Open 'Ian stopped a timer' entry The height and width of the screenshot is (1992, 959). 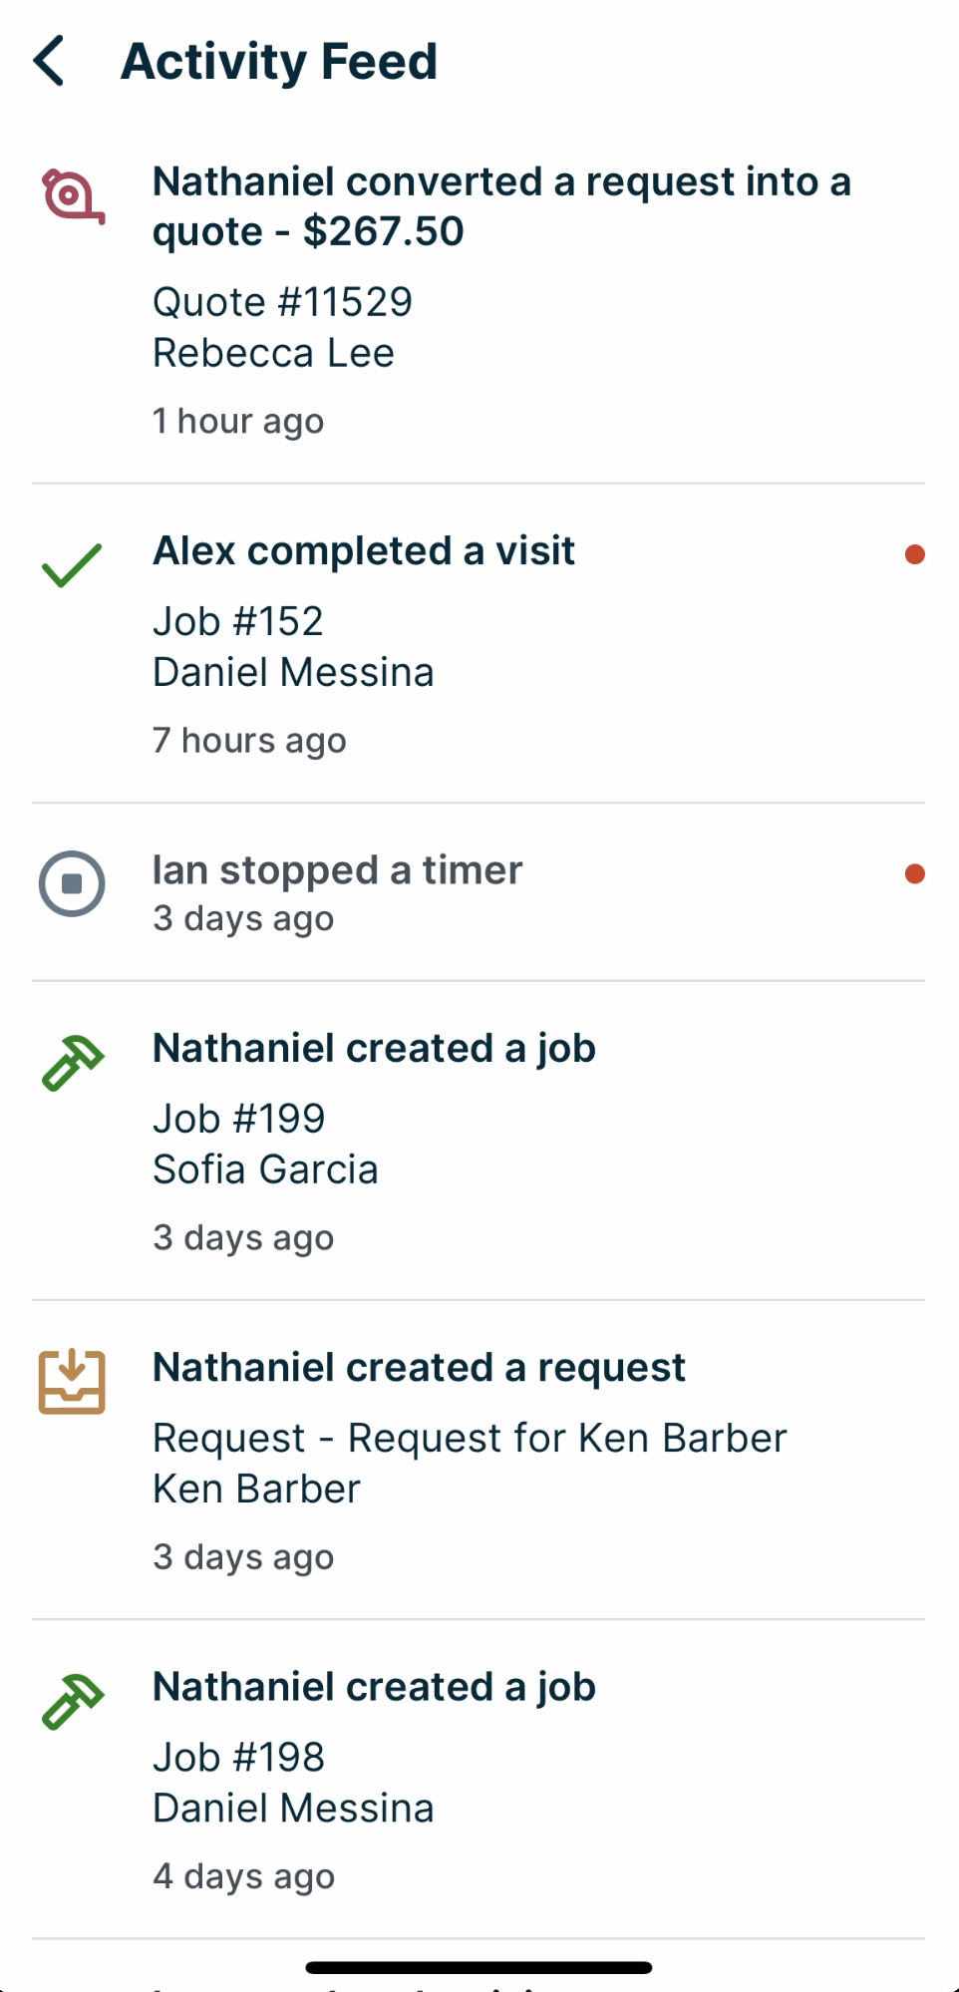coord(337,870)
